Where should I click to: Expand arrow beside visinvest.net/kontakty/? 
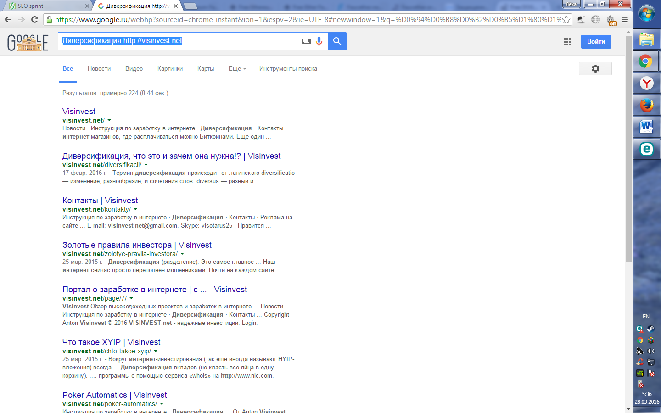(135, 209)
